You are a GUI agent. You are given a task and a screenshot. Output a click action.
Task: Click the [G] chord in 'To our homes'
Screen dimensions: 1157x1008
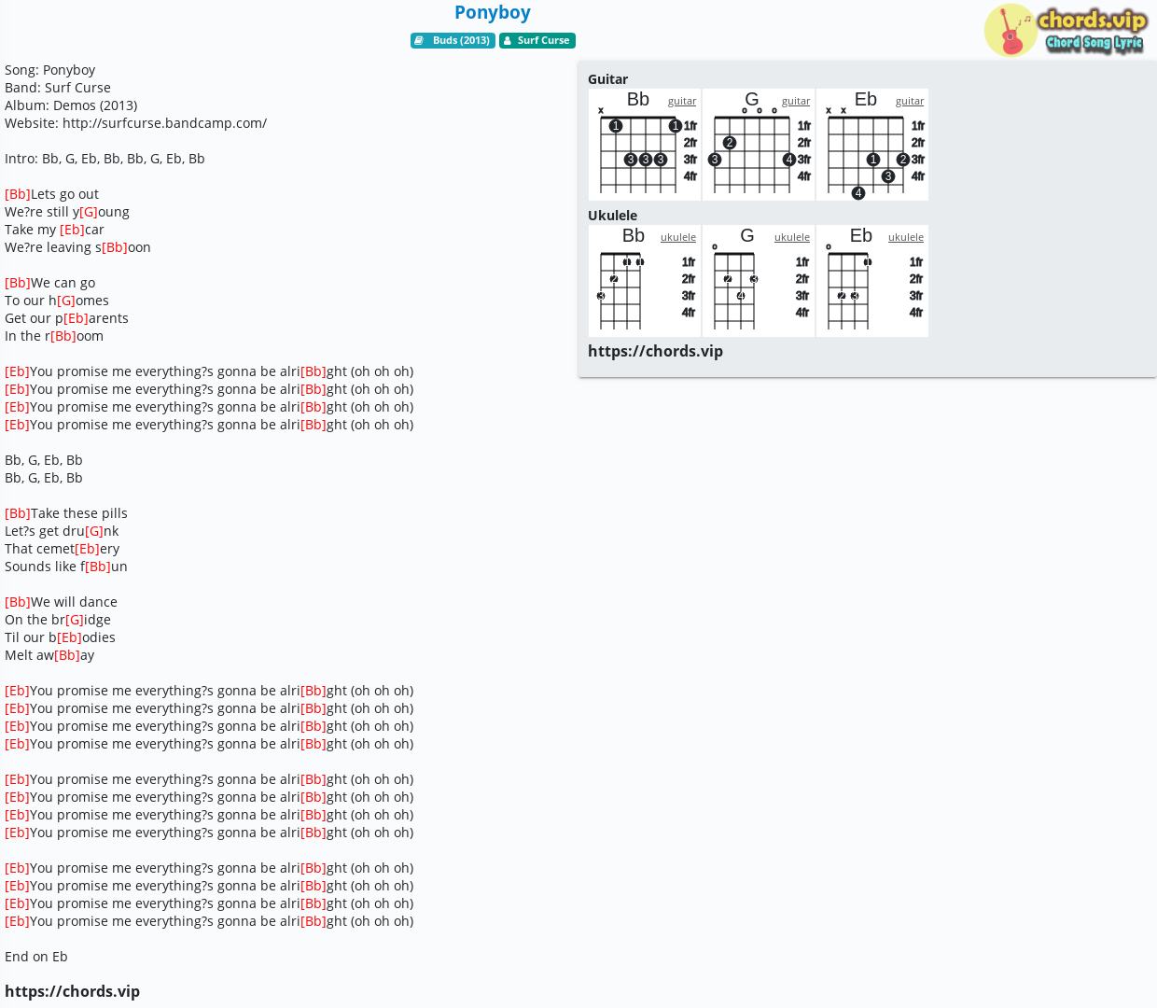66,301
